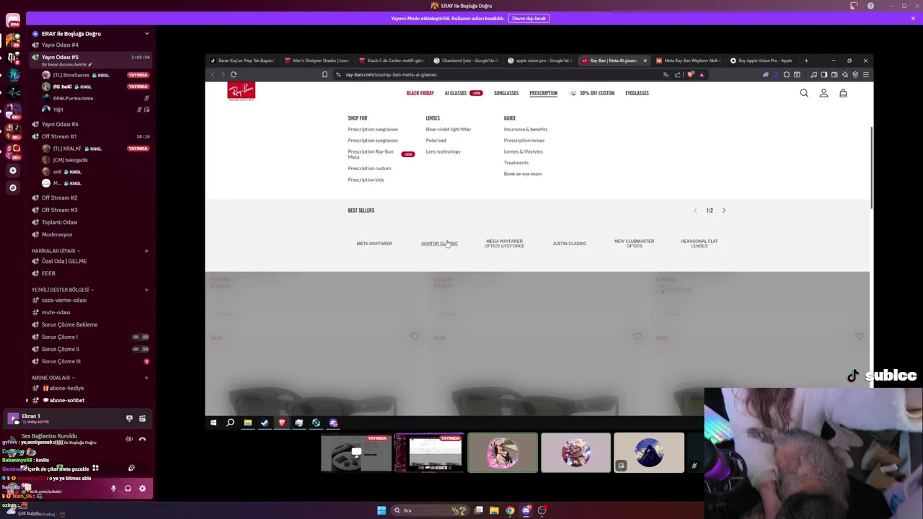Click the Prescription sunglasses link

pyautogui.click(x=373, y=129)
